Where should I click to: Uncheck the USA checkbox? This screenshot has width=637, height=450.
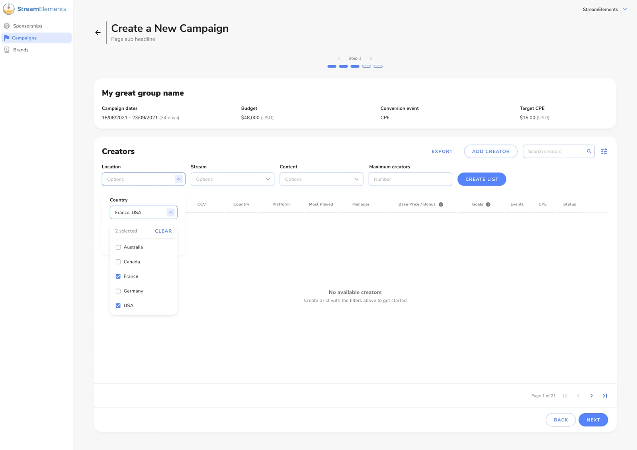pyautogui.click(x=118, y=306)
